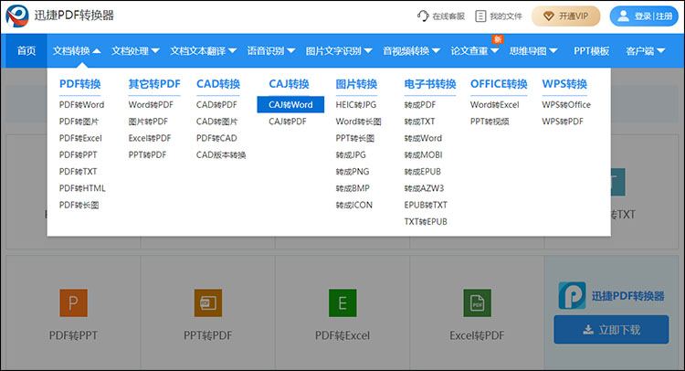Select 转成AZW3 entry
685x371 pixels.
pyautogui.click(x=424, y=188)
